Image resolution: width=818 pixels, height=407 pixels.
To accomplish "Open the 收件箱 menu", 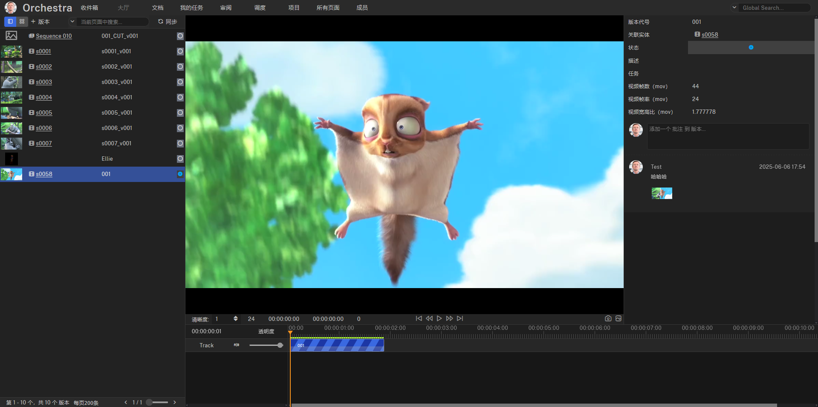I will (90, 8).
